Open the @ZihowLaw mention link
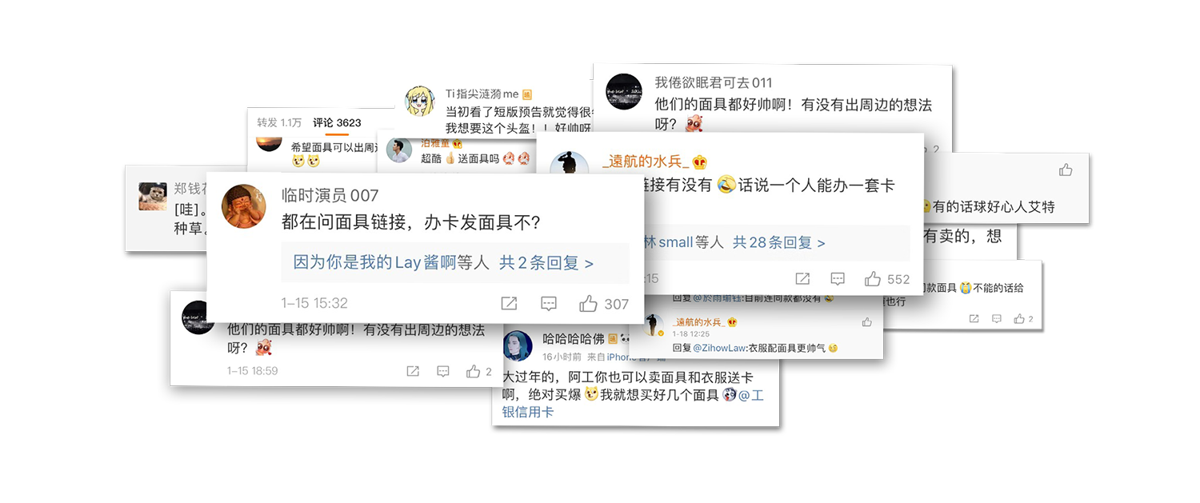Screen dimensions: 1200x503 718,348
